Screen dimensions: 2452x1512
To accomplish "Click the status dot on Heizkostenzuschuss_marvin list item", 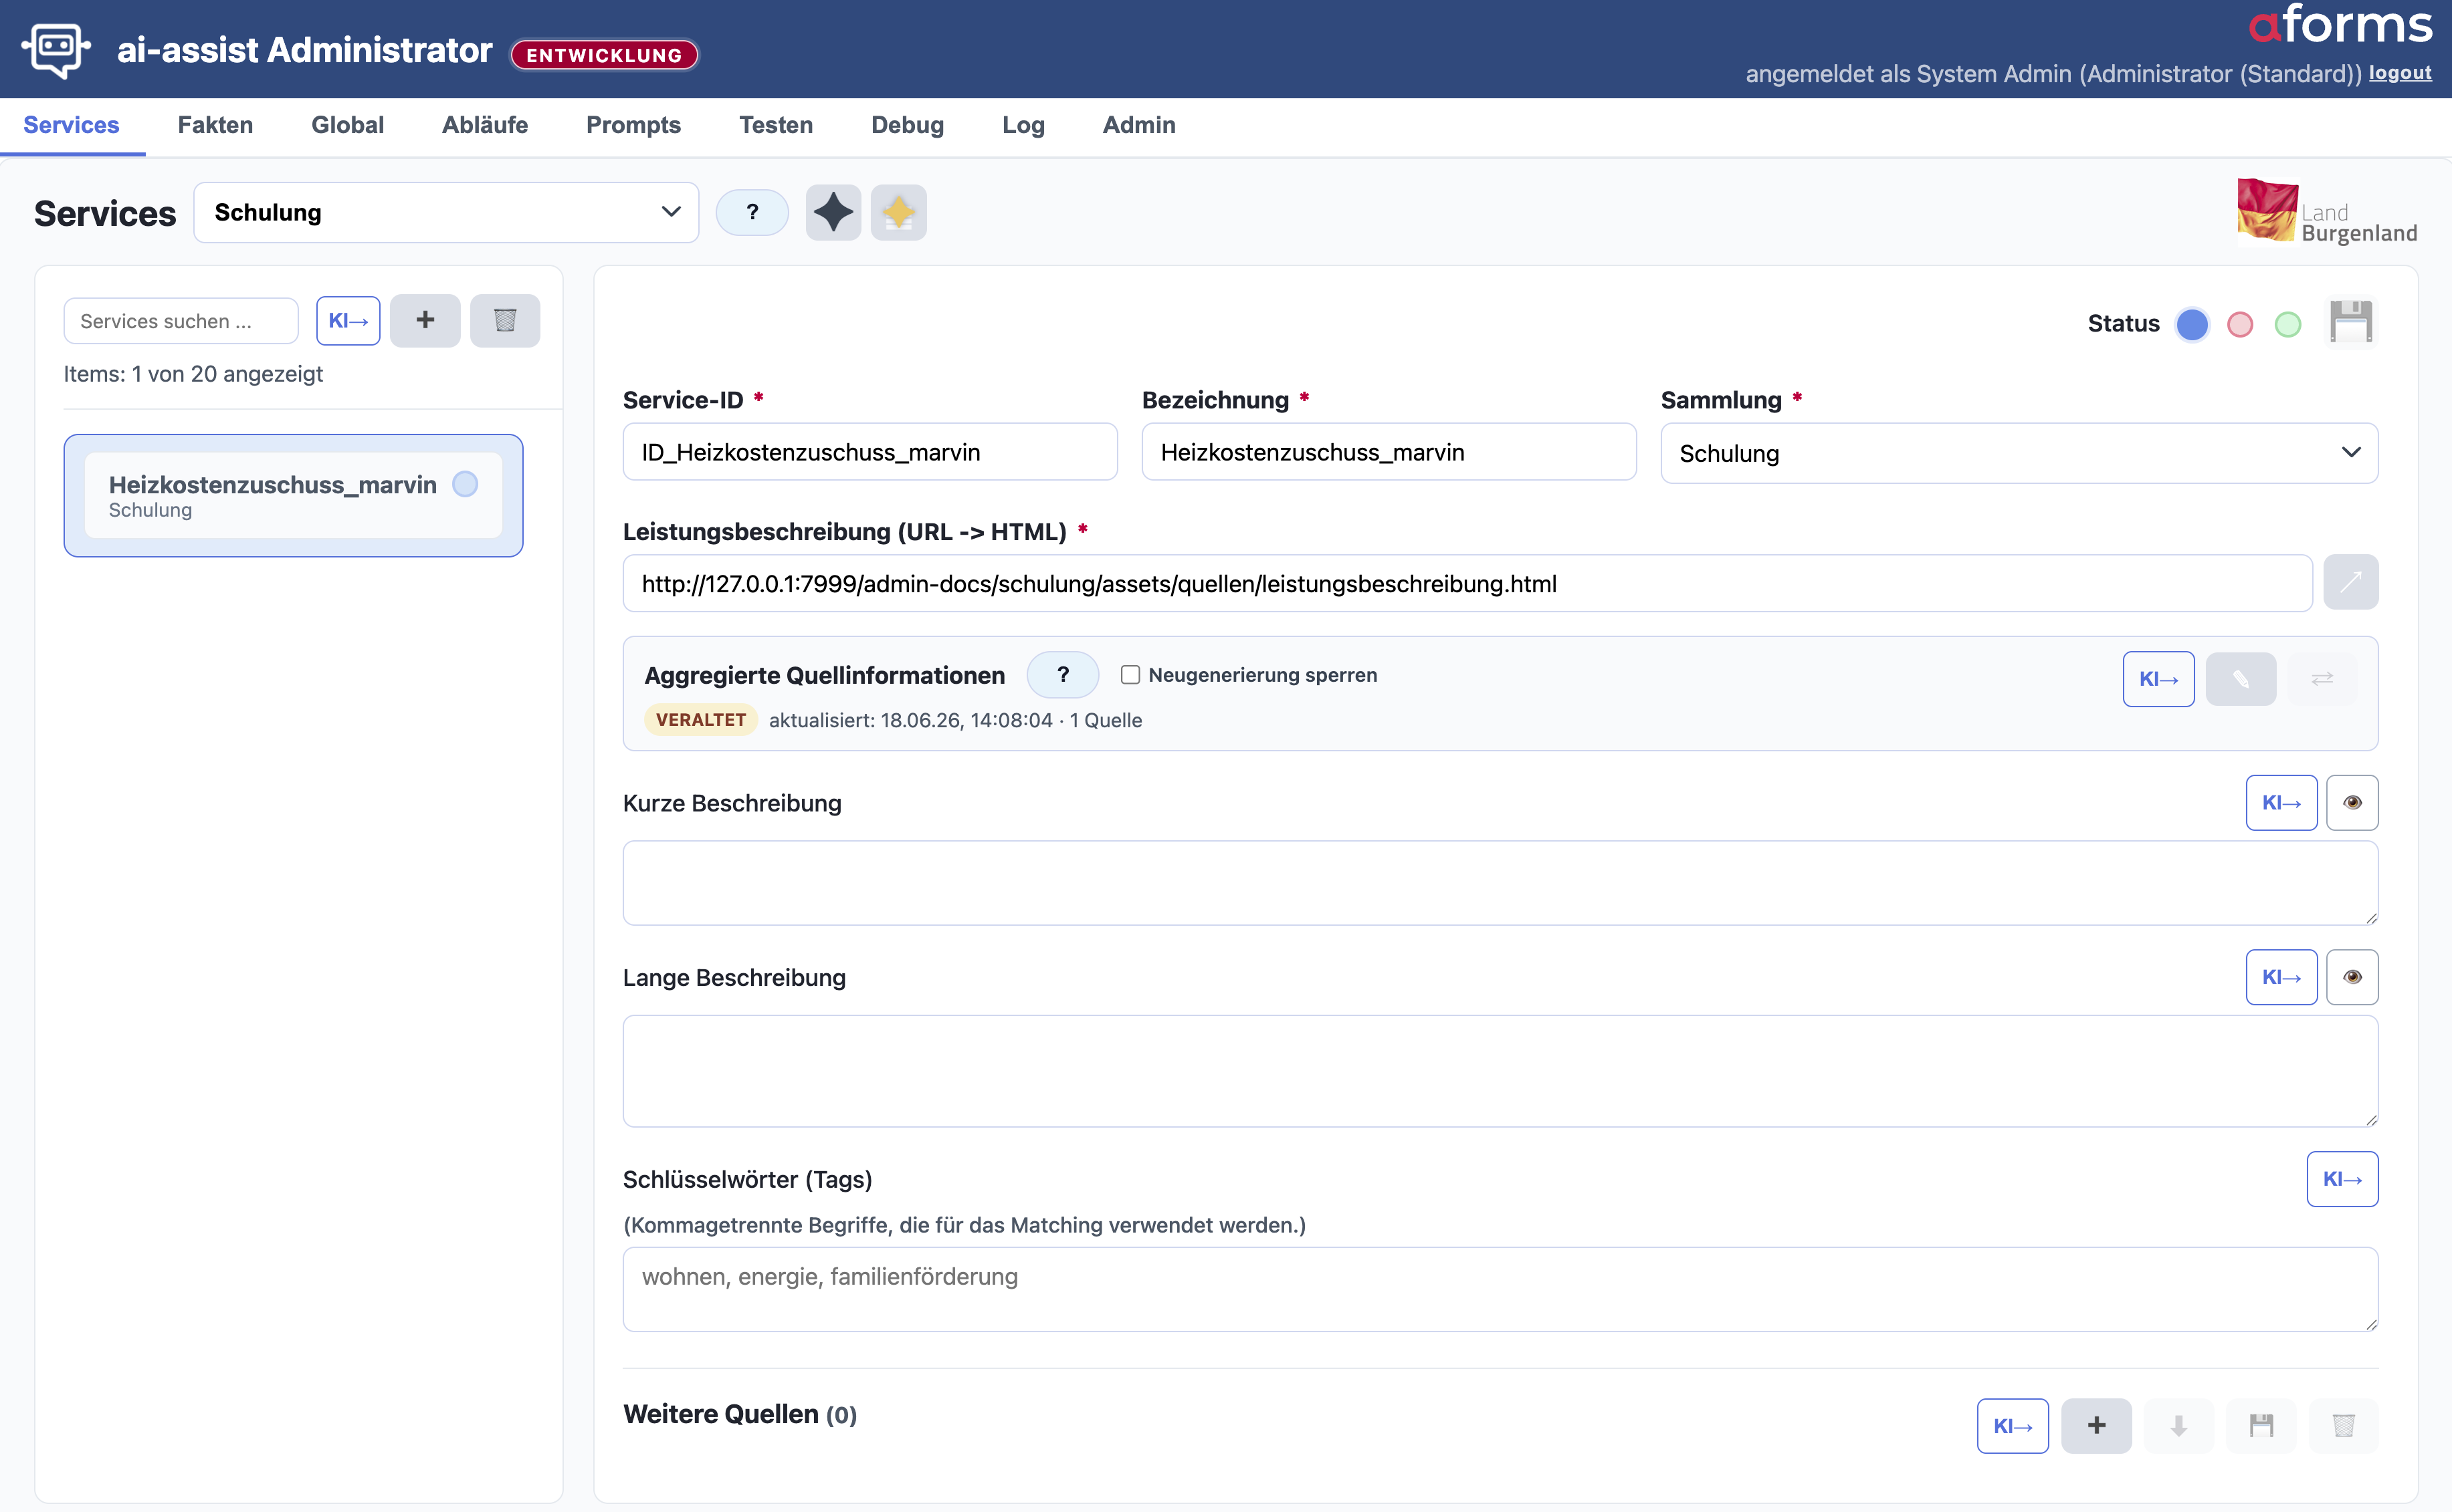I will tap(466, 484).
